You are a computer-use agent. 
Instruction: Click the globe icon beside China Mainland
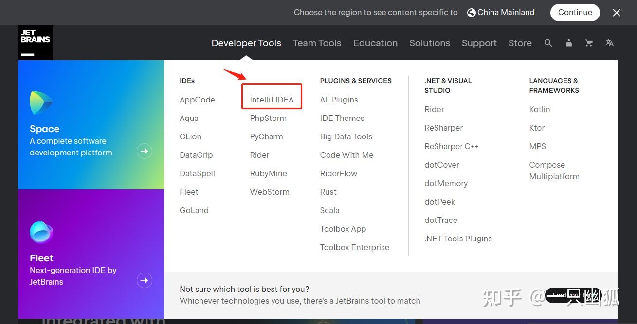[471, 13]
